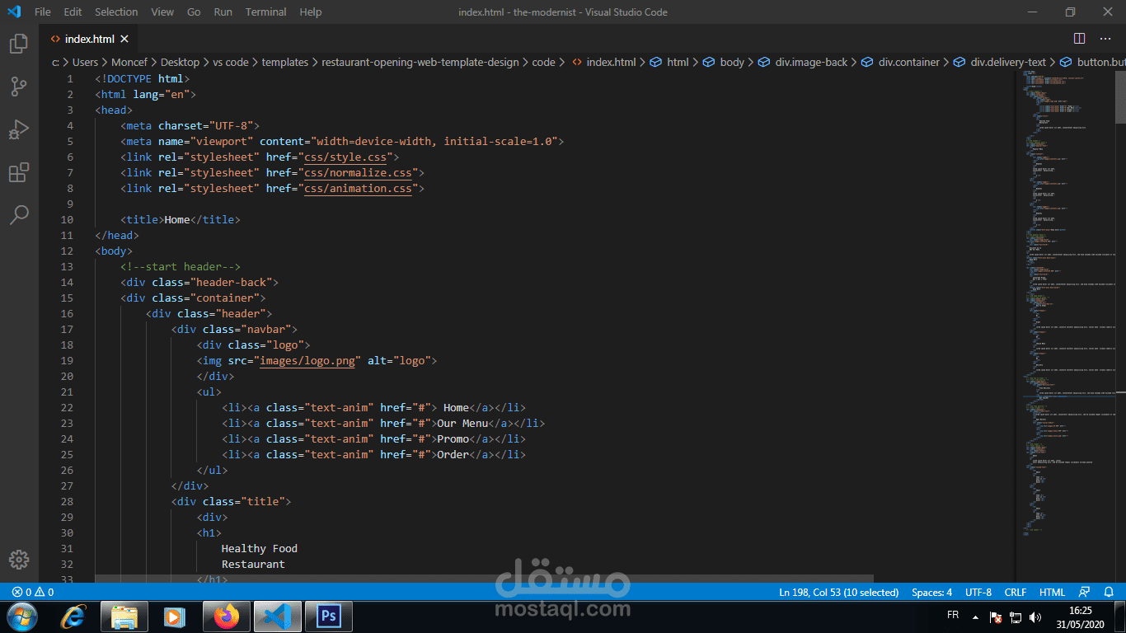Show errors and warnings count panel
The height and width of the screenshot is (633, 1126).
point(33,592)
